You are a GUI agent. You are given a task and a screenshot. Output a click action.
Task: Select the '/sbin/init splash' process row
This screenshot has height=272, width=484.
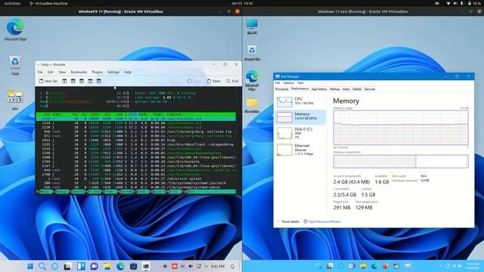pyautogui.click(x=136, y=178)
